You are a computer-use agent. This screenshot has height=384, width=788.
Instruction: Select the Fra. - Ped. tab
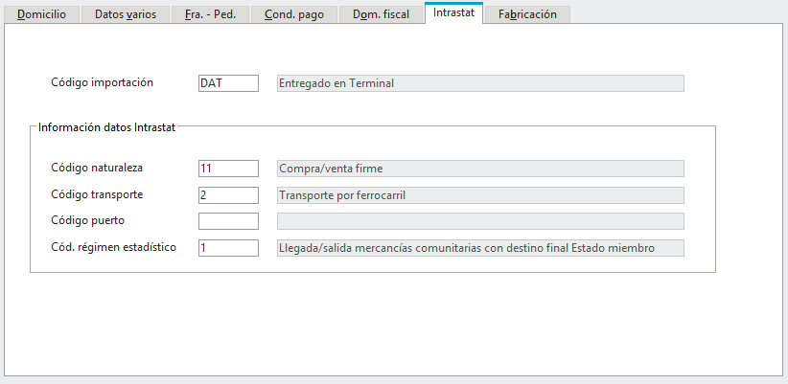tap(210, 14)
